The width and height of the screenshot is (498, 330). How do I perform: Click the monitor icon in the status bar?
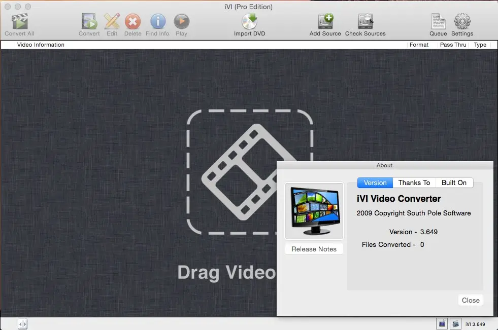click(442, 324)
